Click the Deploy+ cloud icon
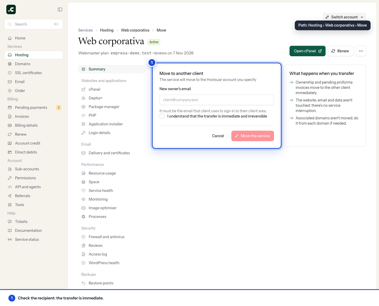The height and width of the screenshot is (306, 379). click(83, 98)
